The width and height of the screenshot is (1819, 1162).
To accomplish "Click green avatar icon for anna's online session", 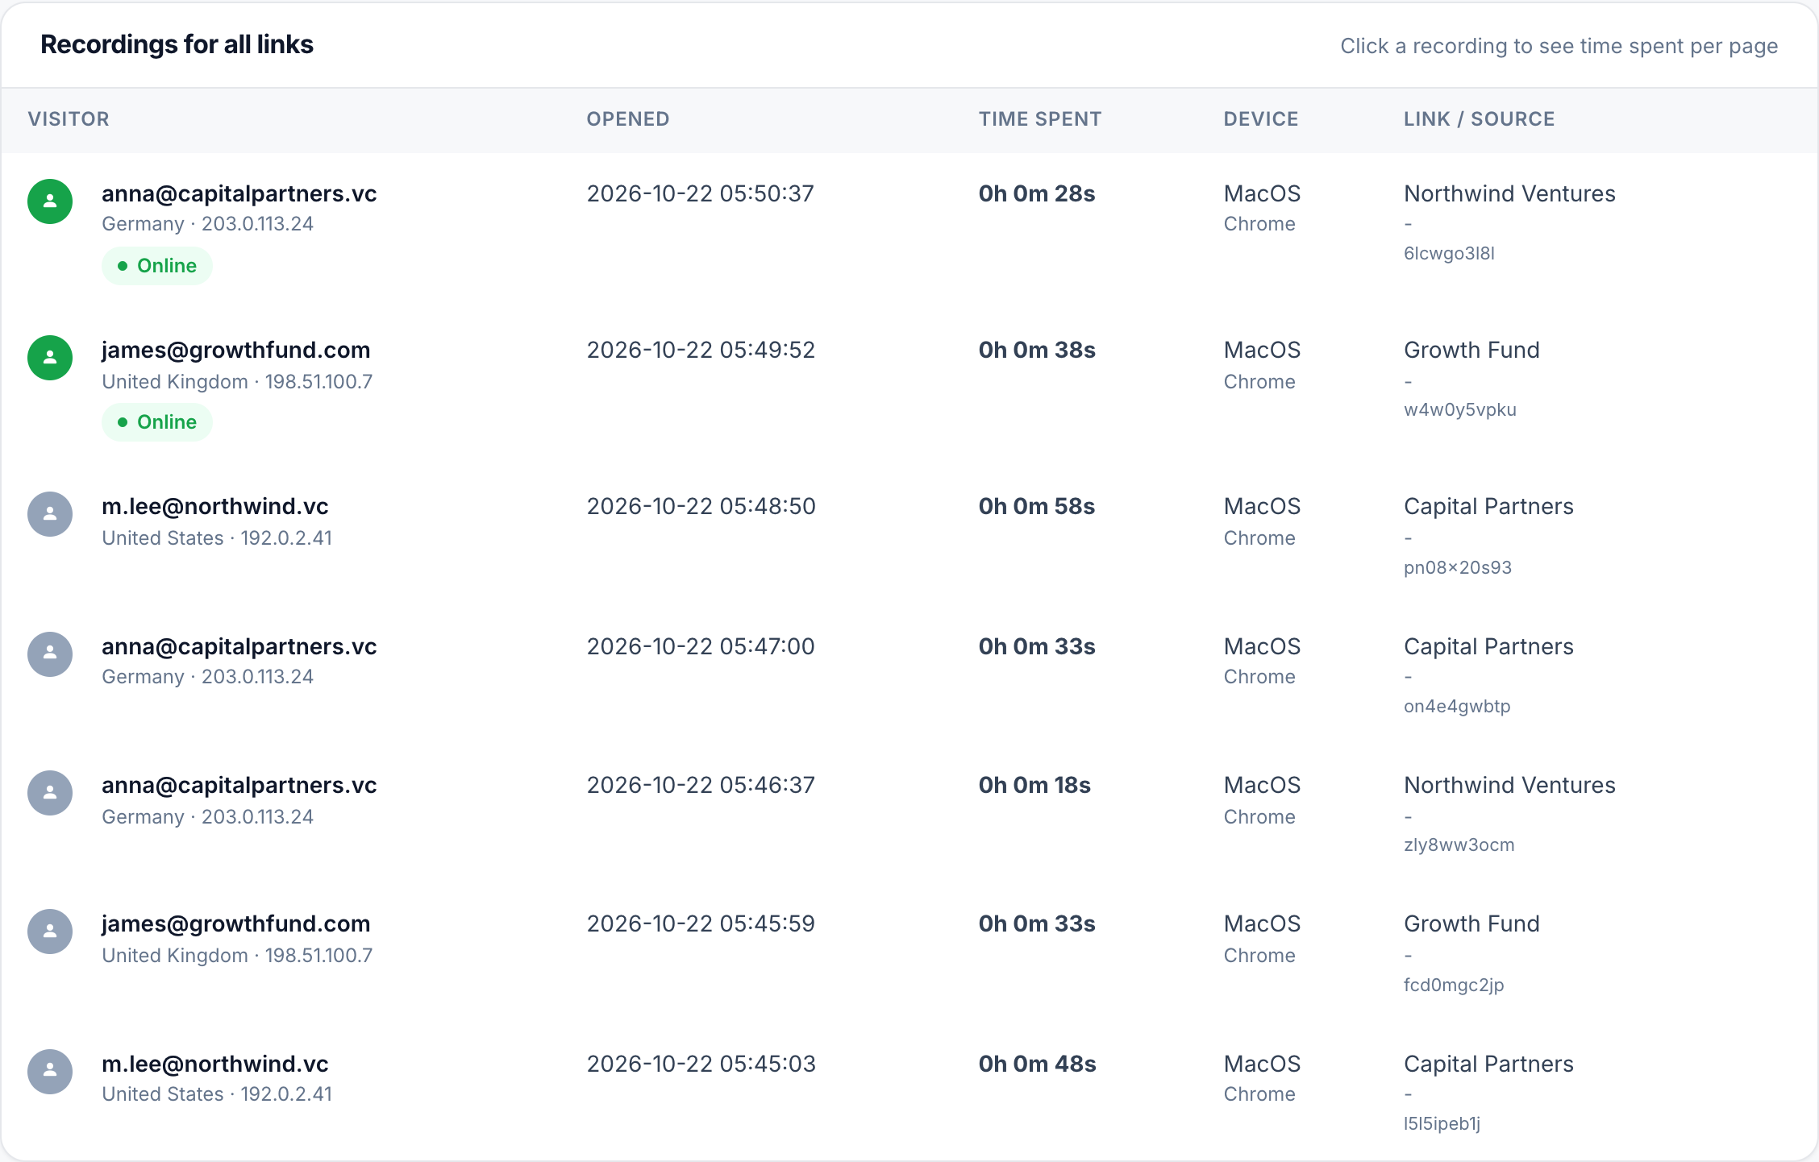I will pyautogui.click(x=50, y=201).
